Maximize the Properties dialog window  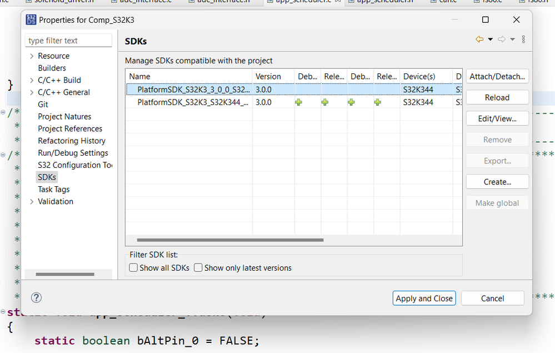click(485, 20)
